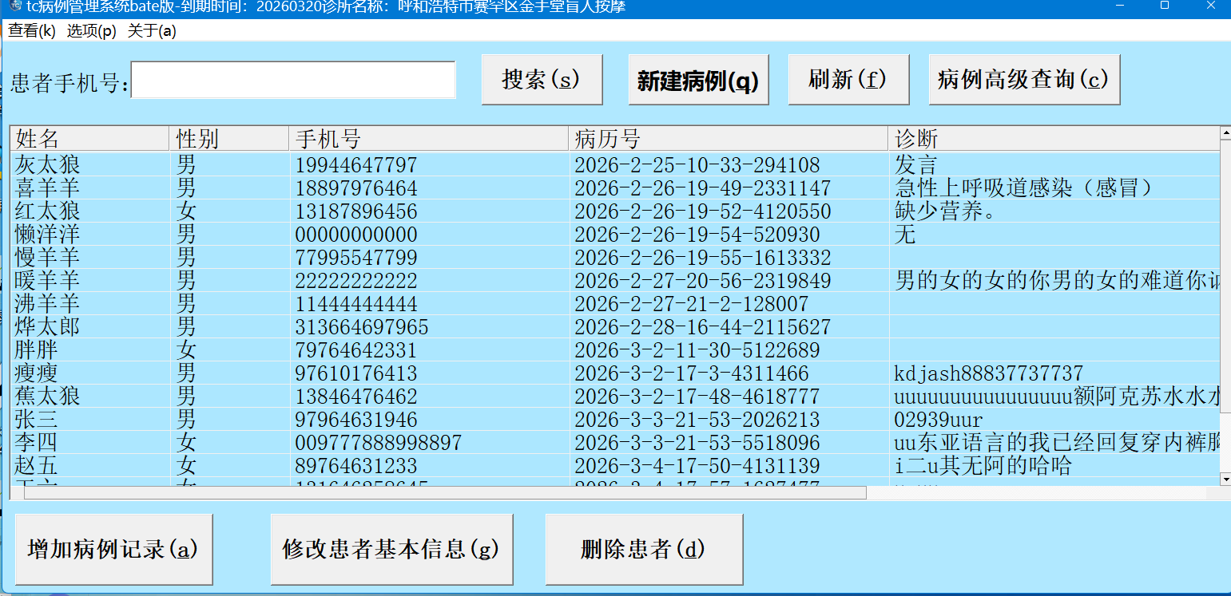
Task: Click the 搜索(s) button
Action: [542, 79]
